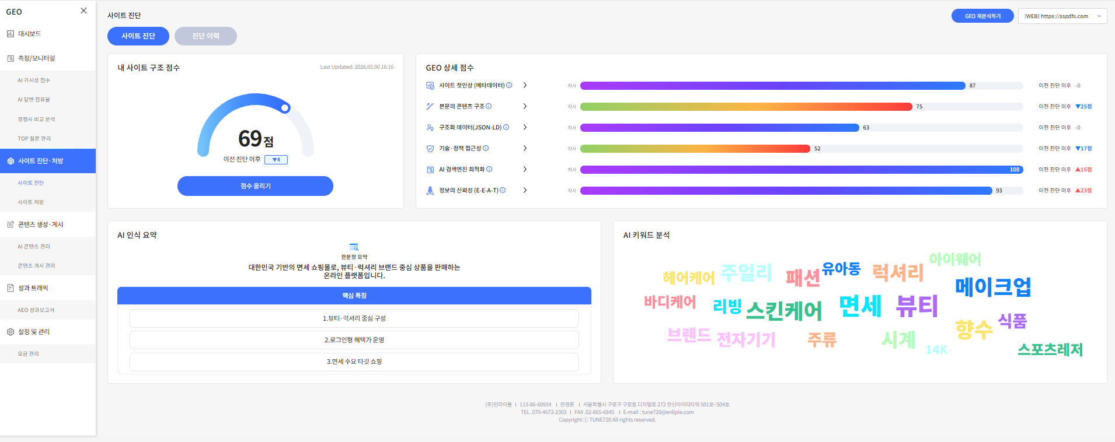The width and height of the screenshot is (1115, 442).
Task: Go to AI 콘텐츠 관리 submenu
Action: point(34,247)
